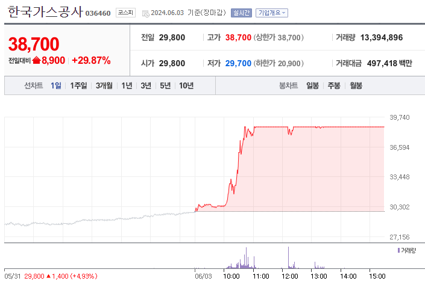The width and height of the screenshot is (425, 287).
Task: Click the 하한가 20,900 text
Action: tap(279, 63)
